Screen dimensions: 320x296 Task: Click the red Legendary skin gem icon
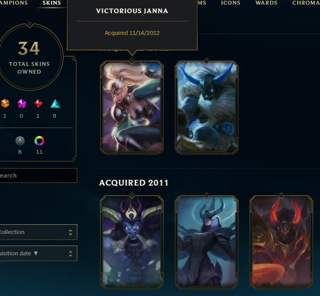pyautogui.click(x=38, y=103)
